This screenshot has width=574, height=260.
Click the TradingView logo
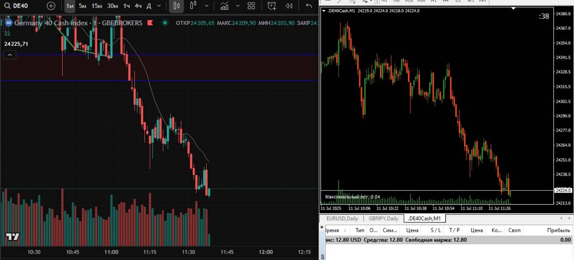pos(12,237)
